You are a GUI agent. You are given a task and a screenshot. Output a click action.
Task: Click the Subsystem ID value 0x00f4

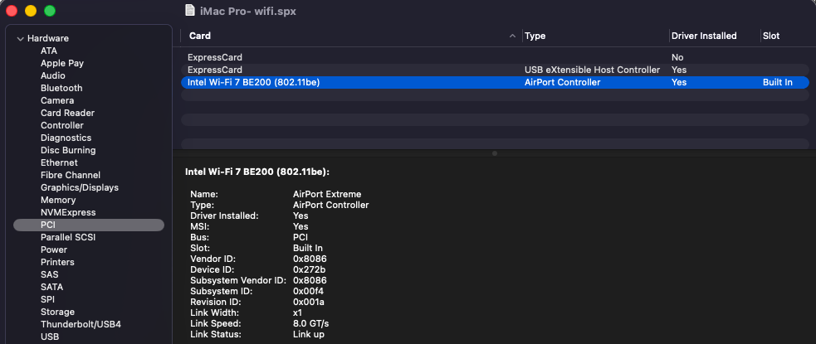(x=308, y=292)
